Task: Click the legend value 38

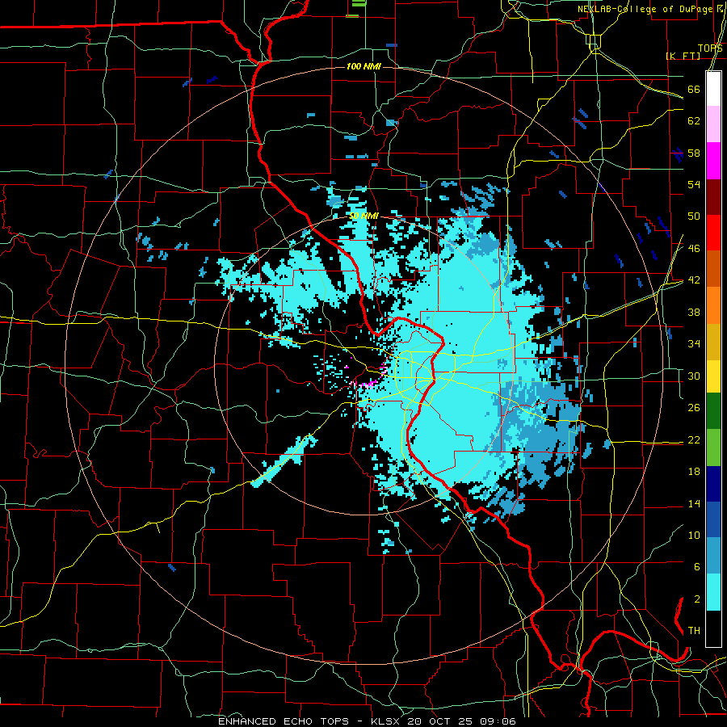Action: (694, 312)
